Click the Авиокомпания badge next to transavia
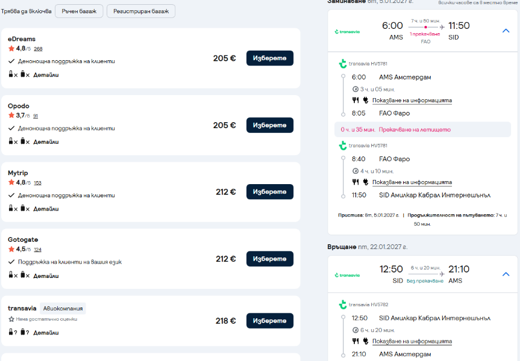The width and height of the screenshot is (520, 361). pos(63,308)
